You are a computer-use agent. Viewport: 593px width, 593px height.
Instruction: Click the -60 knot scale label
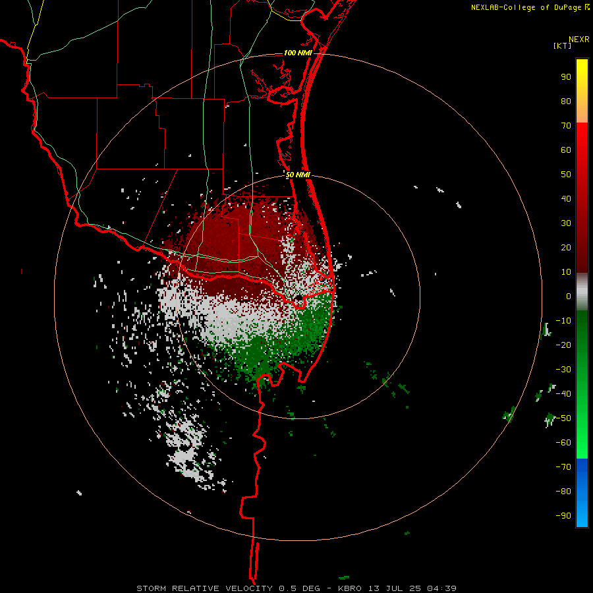pyautogui.click(x=563, y=443)
